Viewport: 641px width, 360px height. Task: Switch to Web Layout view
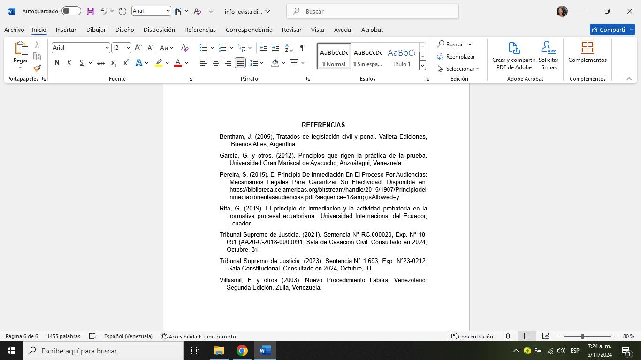point(545,336)
